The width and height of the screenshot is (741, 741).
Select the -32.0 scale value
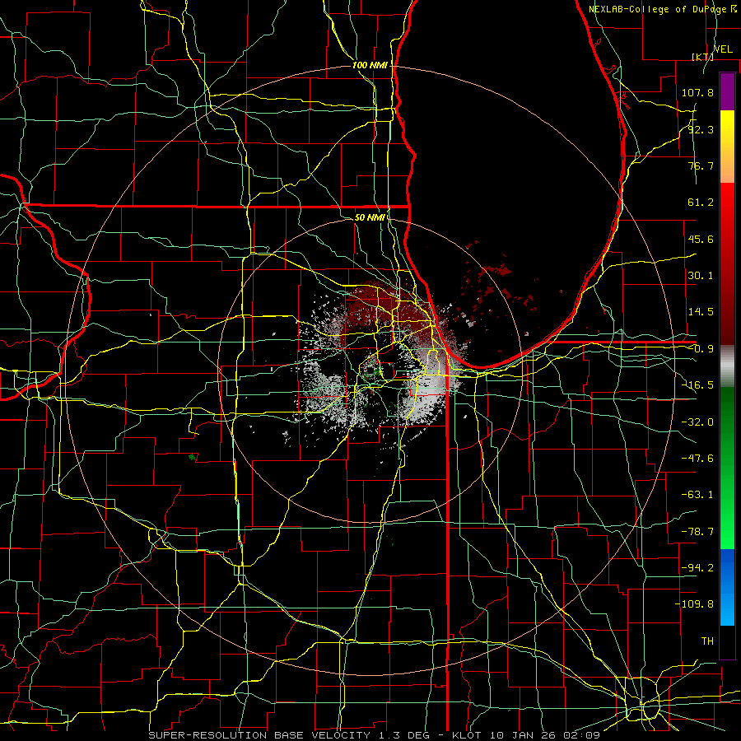point(697,422)
